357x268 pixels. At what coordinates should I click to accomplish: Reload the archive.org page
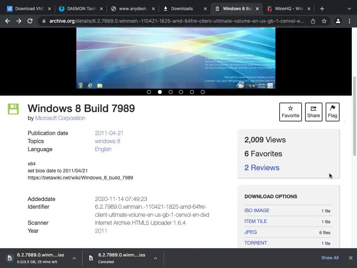coord(30,21)
